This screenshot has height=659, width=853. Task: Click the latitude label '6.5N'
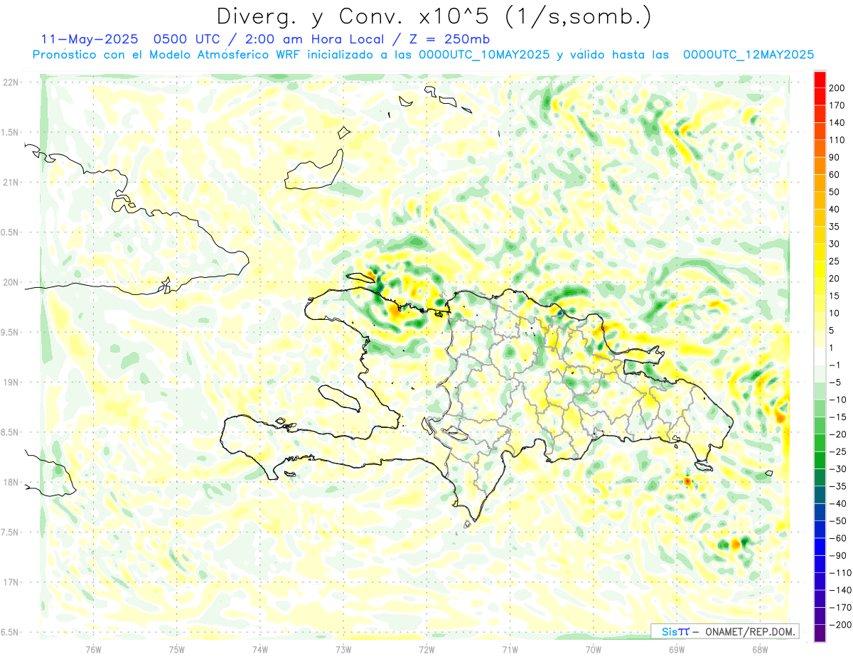pos(11,632)
